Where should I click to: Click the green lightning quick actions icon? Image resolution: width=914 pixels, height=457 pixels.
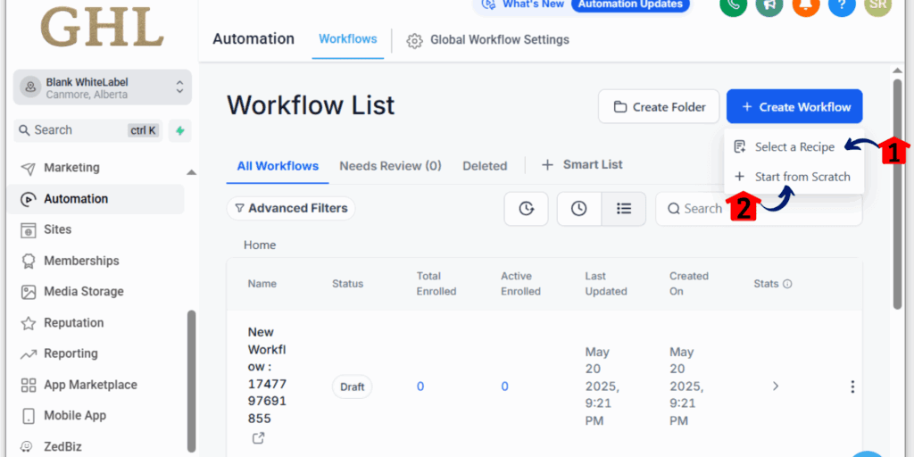point(180,130)
